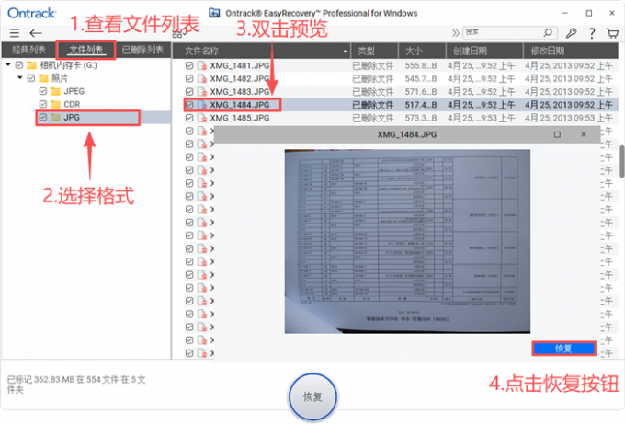Screen dimensions: 625x425
Task: Click file icon of XMG_1482.JPG
Action: (202, 79)
